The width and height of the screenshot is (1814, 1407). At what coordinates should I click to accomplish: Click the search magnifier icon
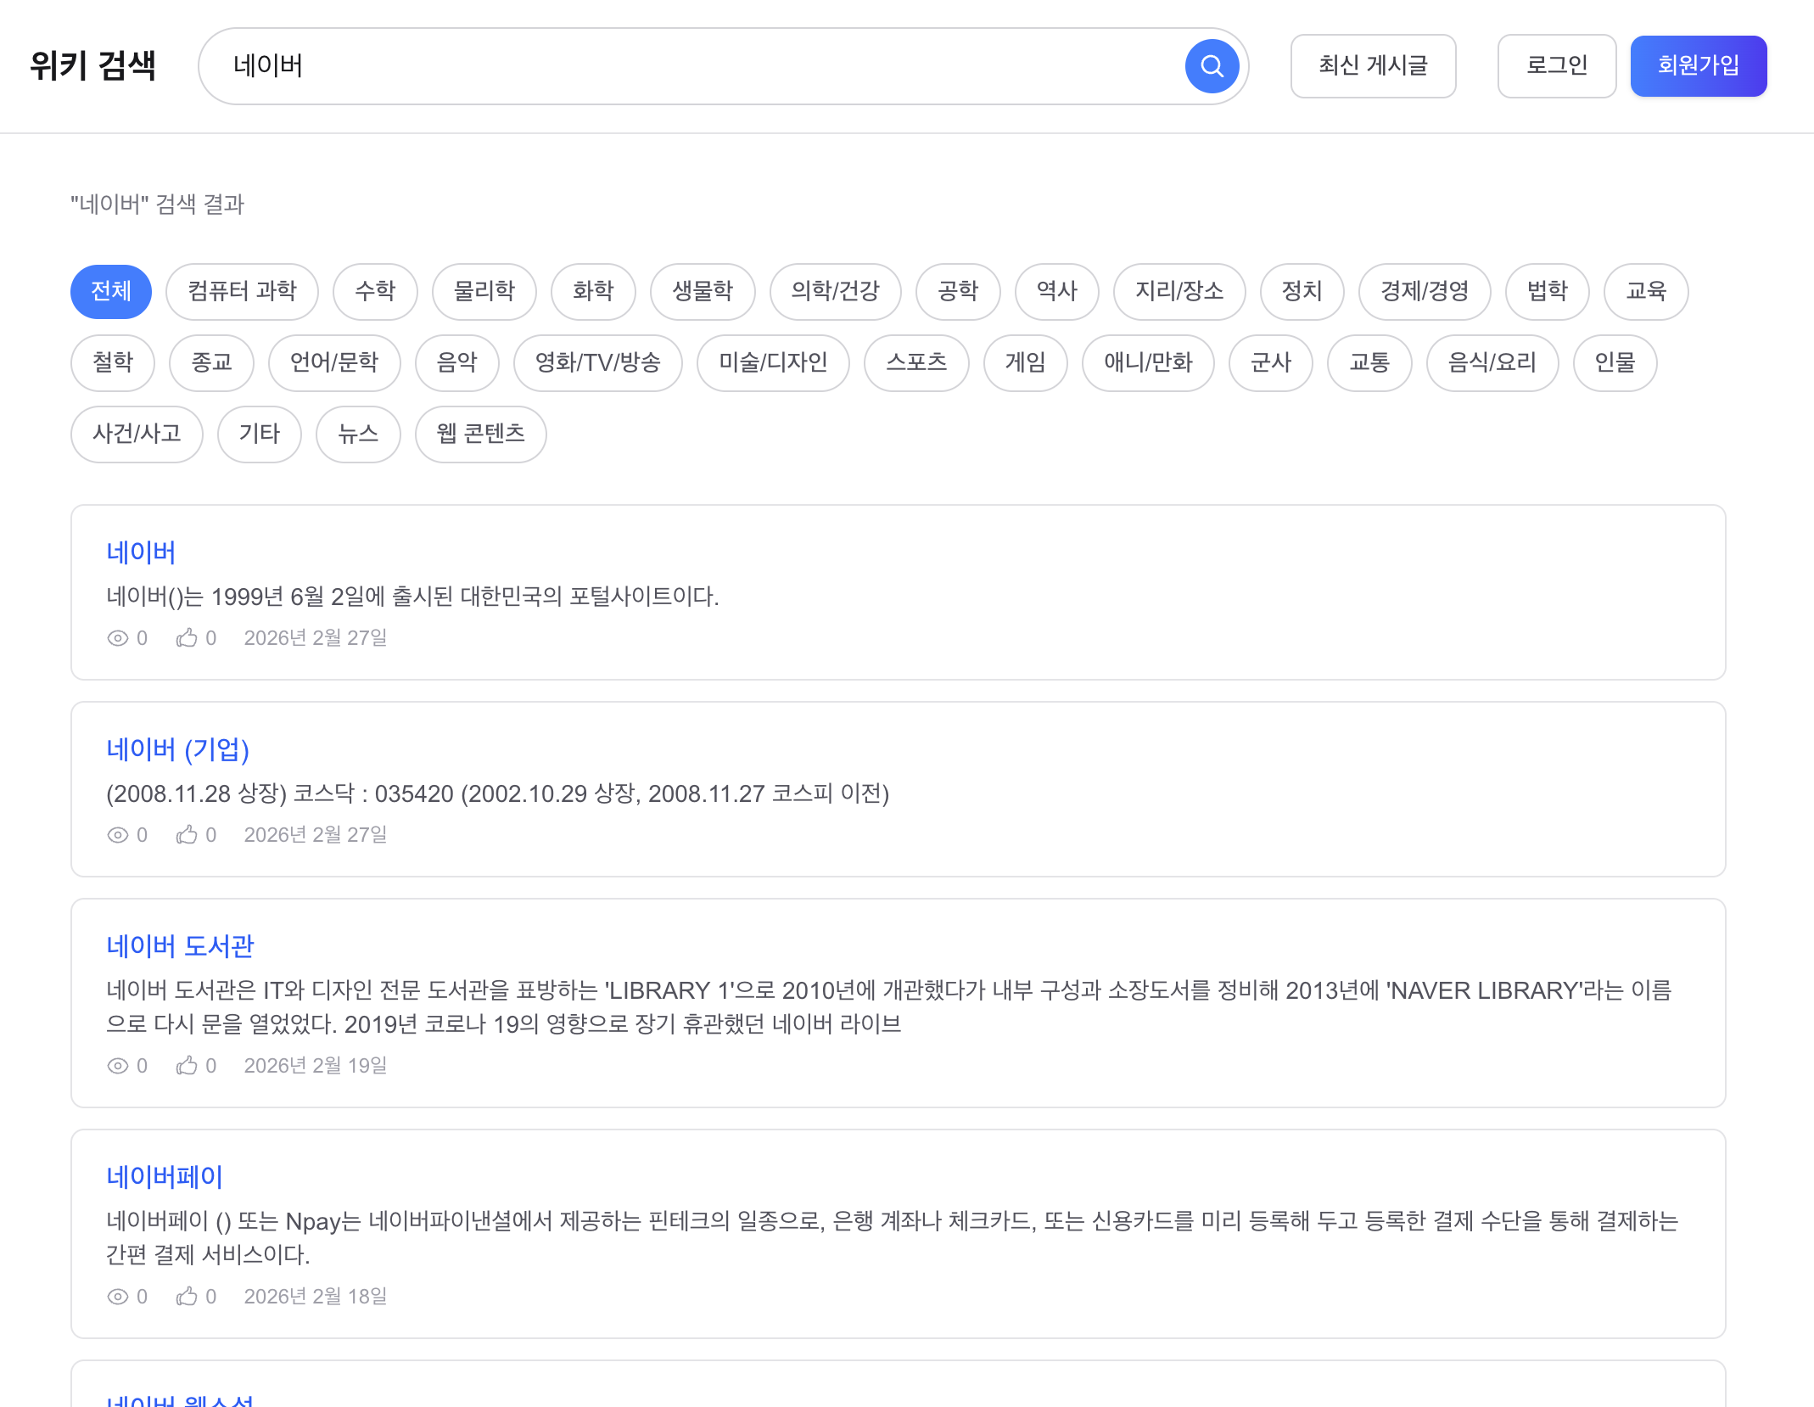click(x=1212, y=65)
